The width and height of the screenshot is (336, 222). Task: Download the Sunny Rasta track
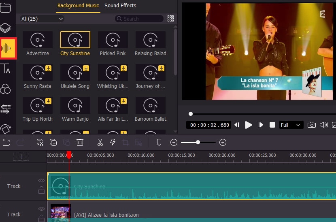click(x=49, y=68)
